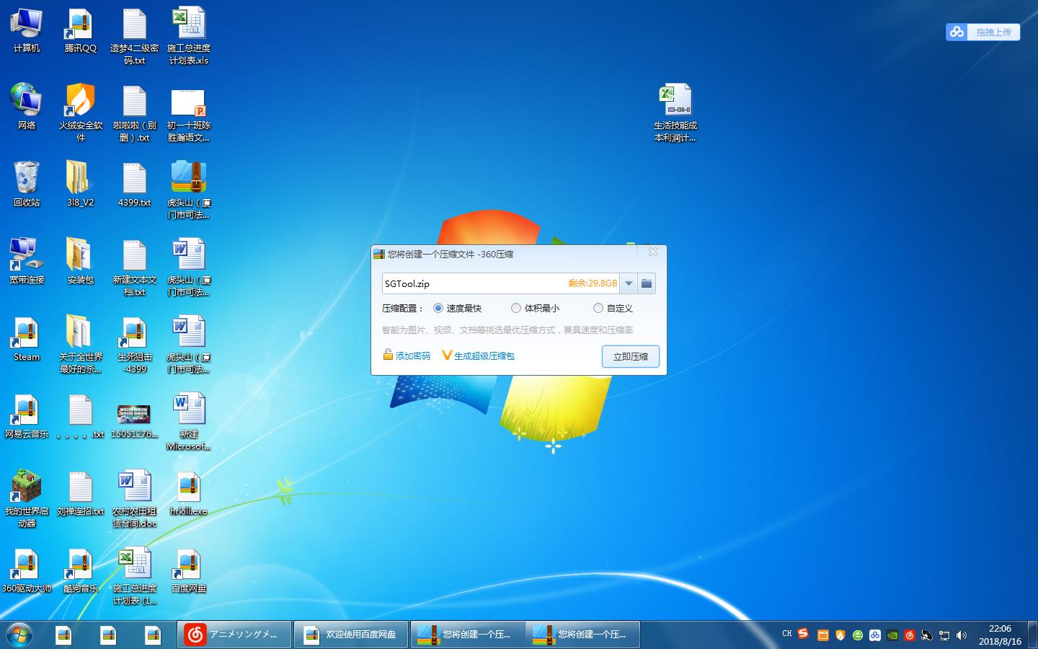Click the NVIDIA icon in system tray

pos(892,635)
